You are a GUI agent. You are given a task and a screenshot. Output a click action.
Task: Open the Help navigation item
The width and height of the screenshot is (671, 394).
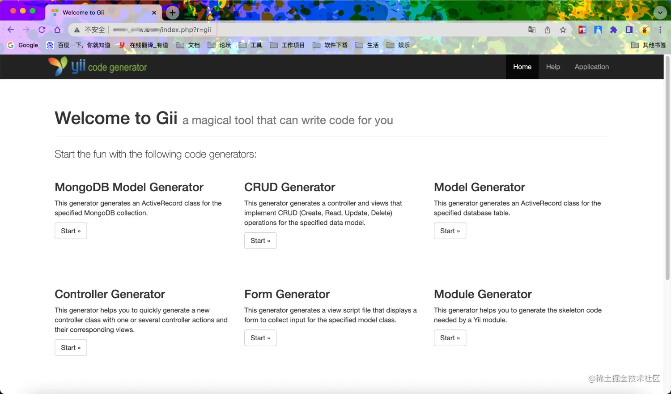pyautogui.click(x=553, y=67)
